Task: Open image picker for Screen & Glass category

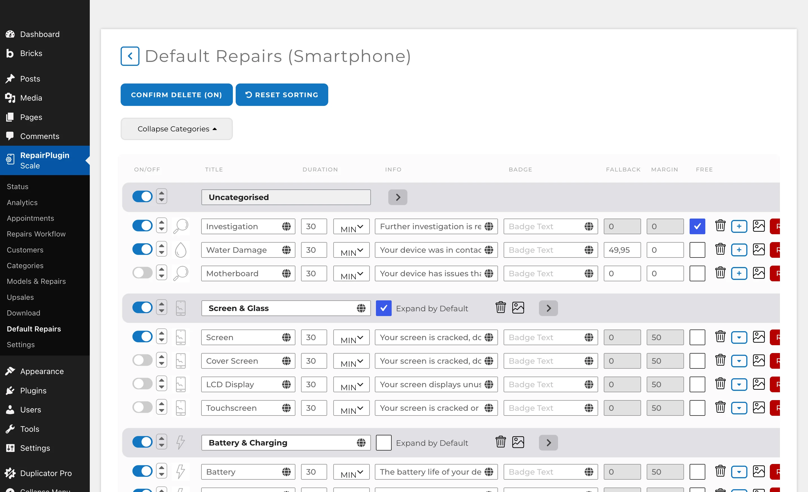Action: point(518,308)
